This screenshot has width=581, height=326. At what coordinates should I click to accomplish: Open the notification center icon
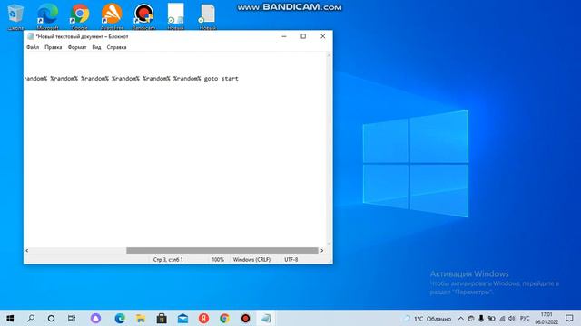tap(569, 318)
